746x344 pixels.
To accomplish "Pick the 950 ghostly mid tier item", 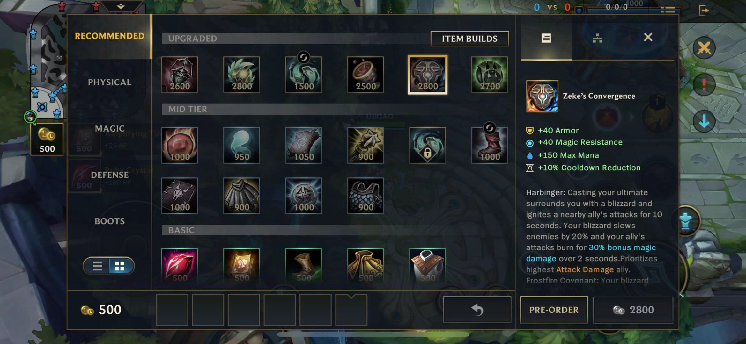I will [241, 145].
